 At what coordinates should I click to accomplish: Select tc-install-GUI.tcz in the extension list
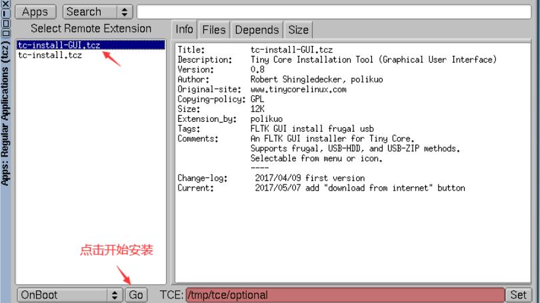[91, 45]
